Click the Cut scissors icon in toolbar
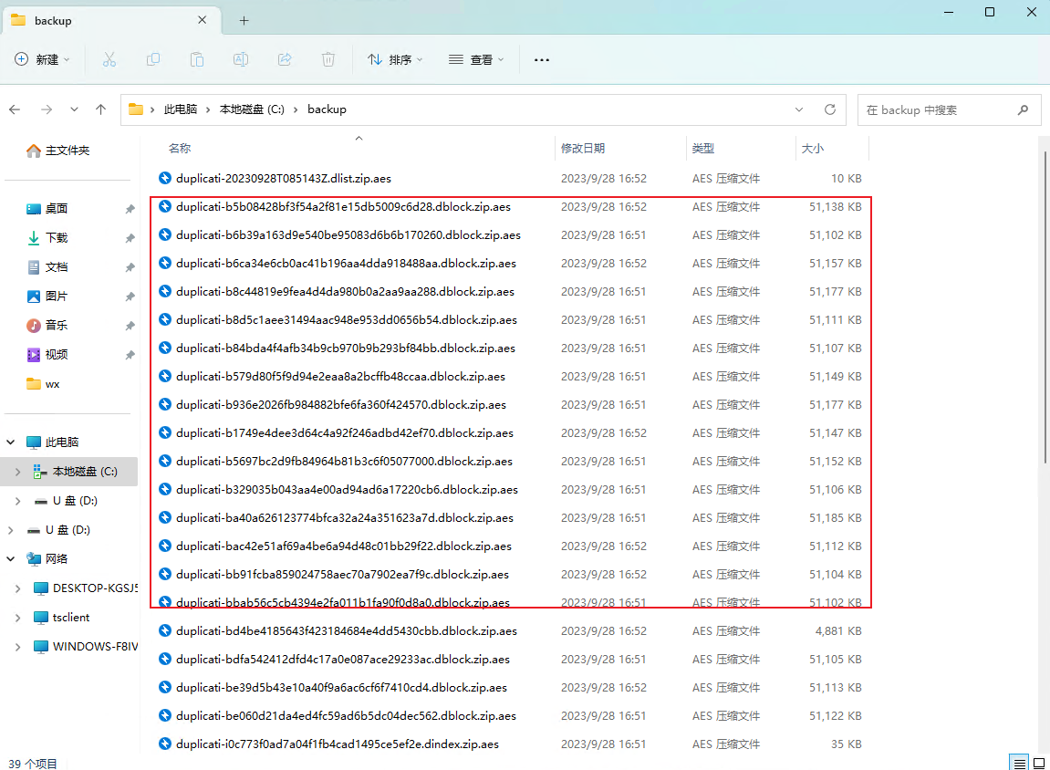The height and width of the screenshot is (770, 1050). (x=109, y=59)
